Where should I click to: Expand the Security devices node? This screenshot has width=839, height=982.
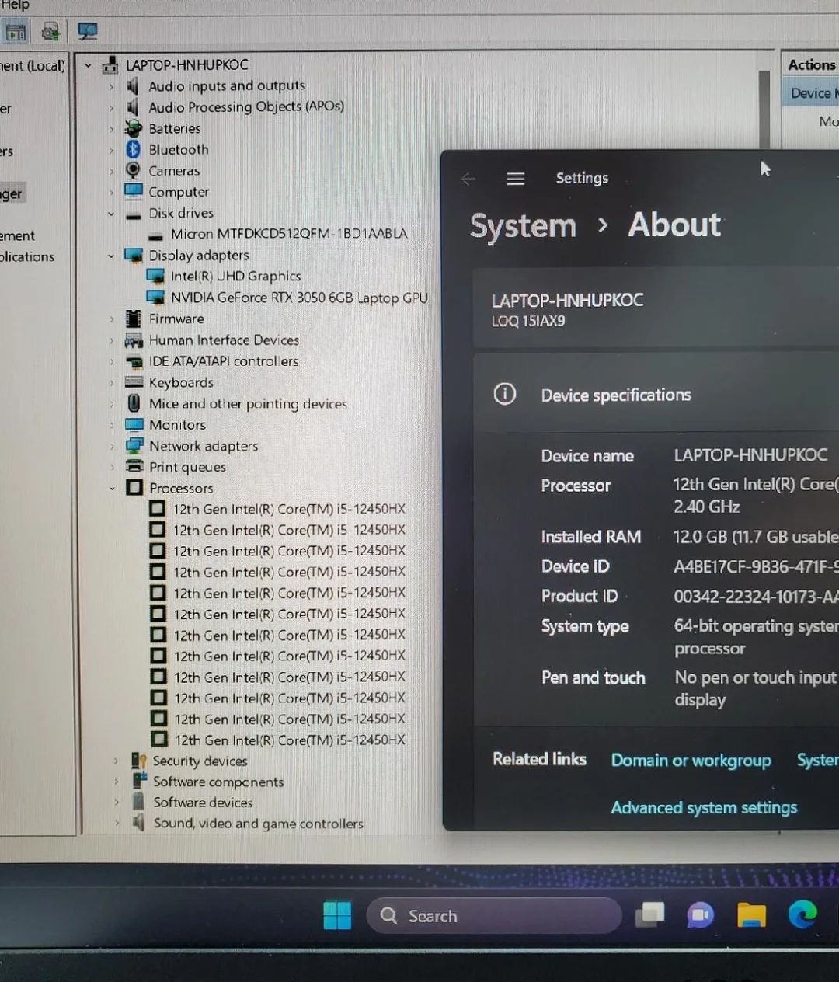[x=117, y=761]
